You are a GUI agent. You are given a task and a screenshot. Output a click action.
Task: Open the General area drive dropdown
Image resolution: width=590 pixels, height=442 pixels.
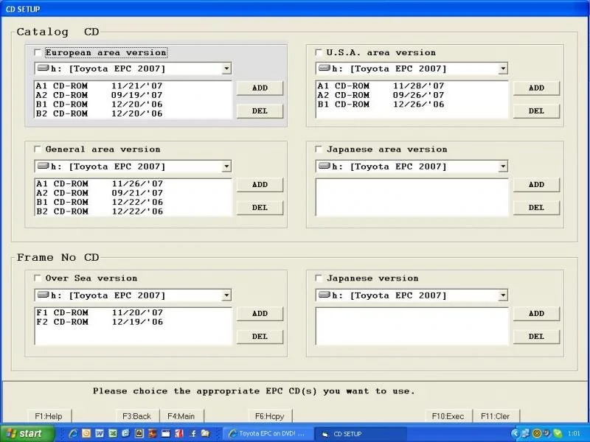(x=226, y=166)
